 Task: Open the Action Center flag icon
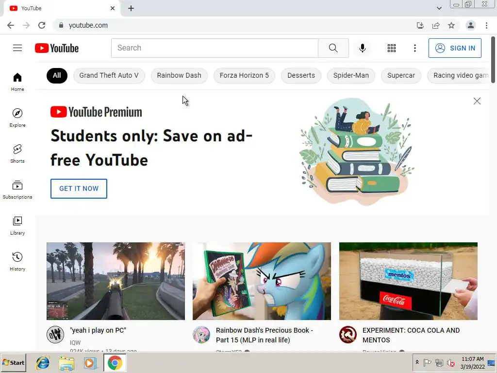[x=427, y=362]
